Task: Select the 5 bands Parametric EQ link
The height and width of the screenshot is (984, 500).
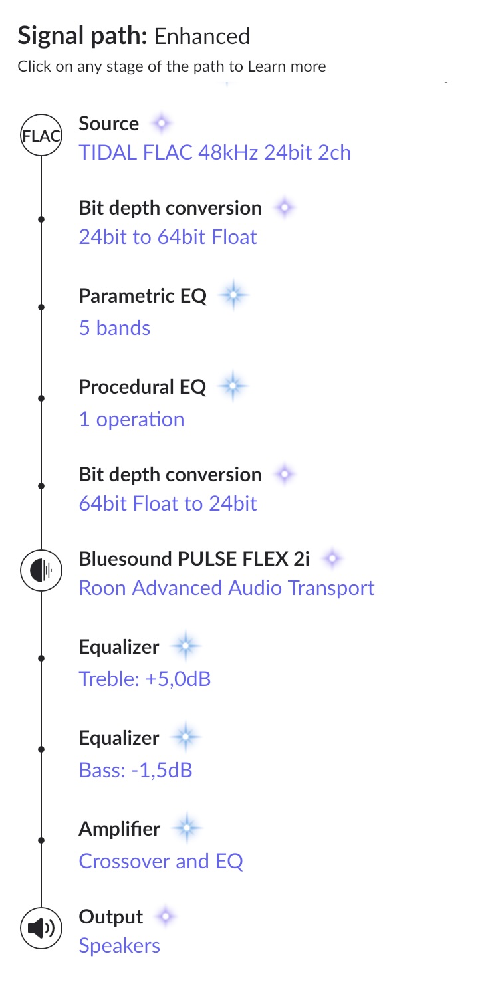Action: (114, 328)
